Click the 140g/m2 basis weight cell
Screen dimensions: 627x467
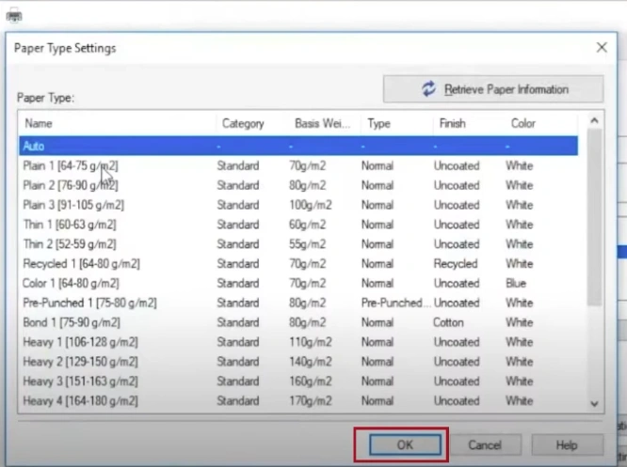pos(311,361)
